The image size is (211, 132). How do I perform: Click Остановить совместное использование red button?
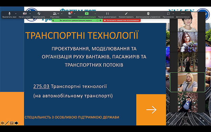coord(122,21)
